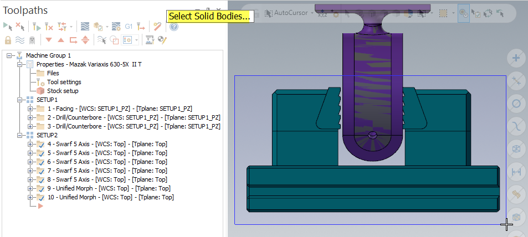The width and height of the screenshot is (528, 237).
Task: Expand operation 1 - Facing
Action: [x=30, y=109]
